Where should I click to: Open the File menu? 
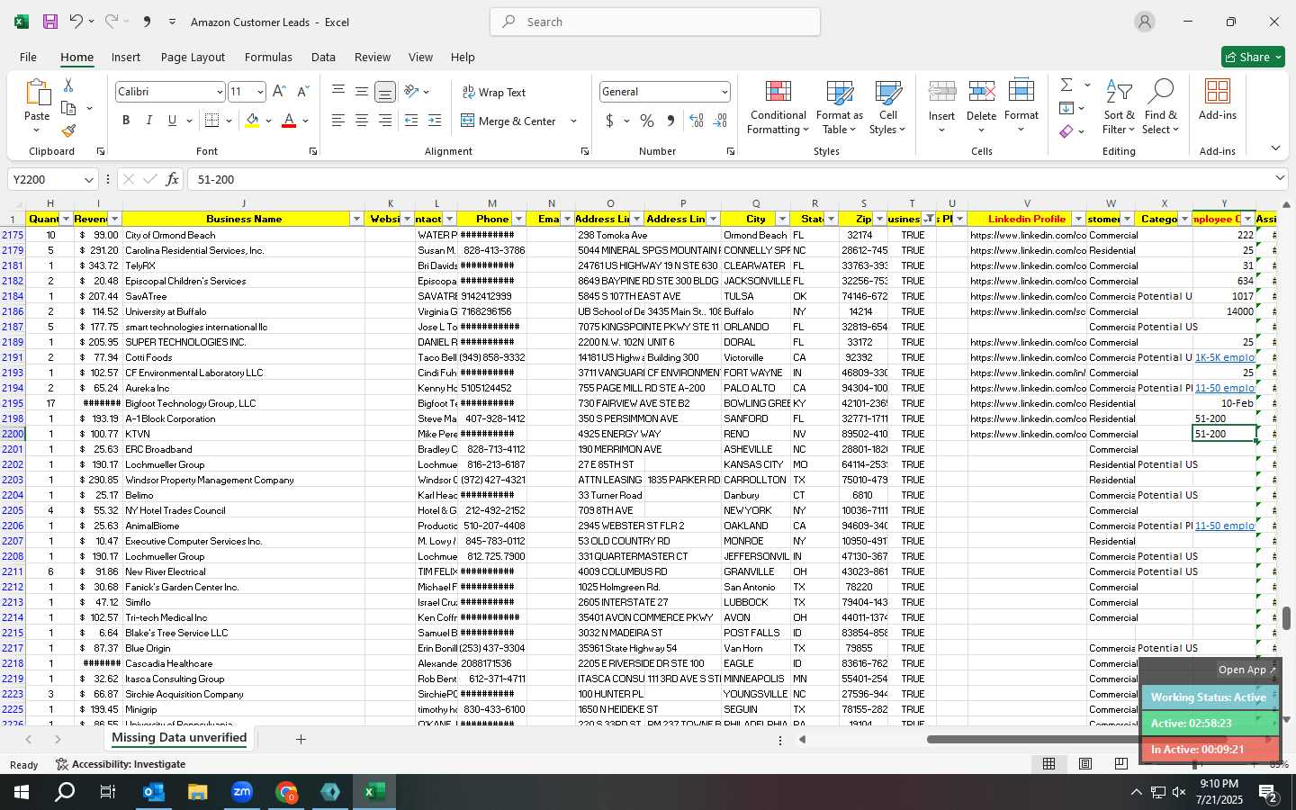[x=28, y=57]
